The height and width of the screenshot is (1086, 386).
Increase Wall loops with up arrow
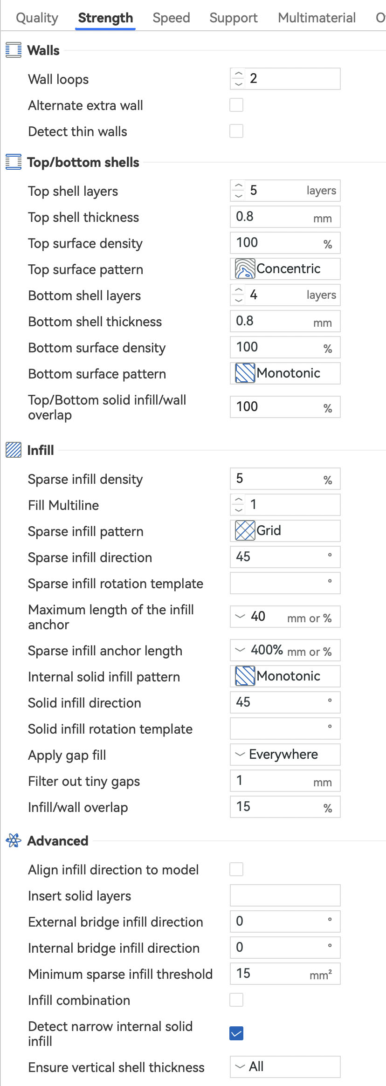[239, 74]
